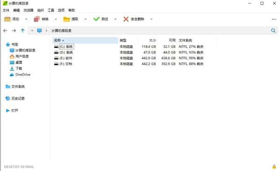Open 桌面 desktop in sidebar
This screenshot has height=171, width=280.
pos(16,63)
